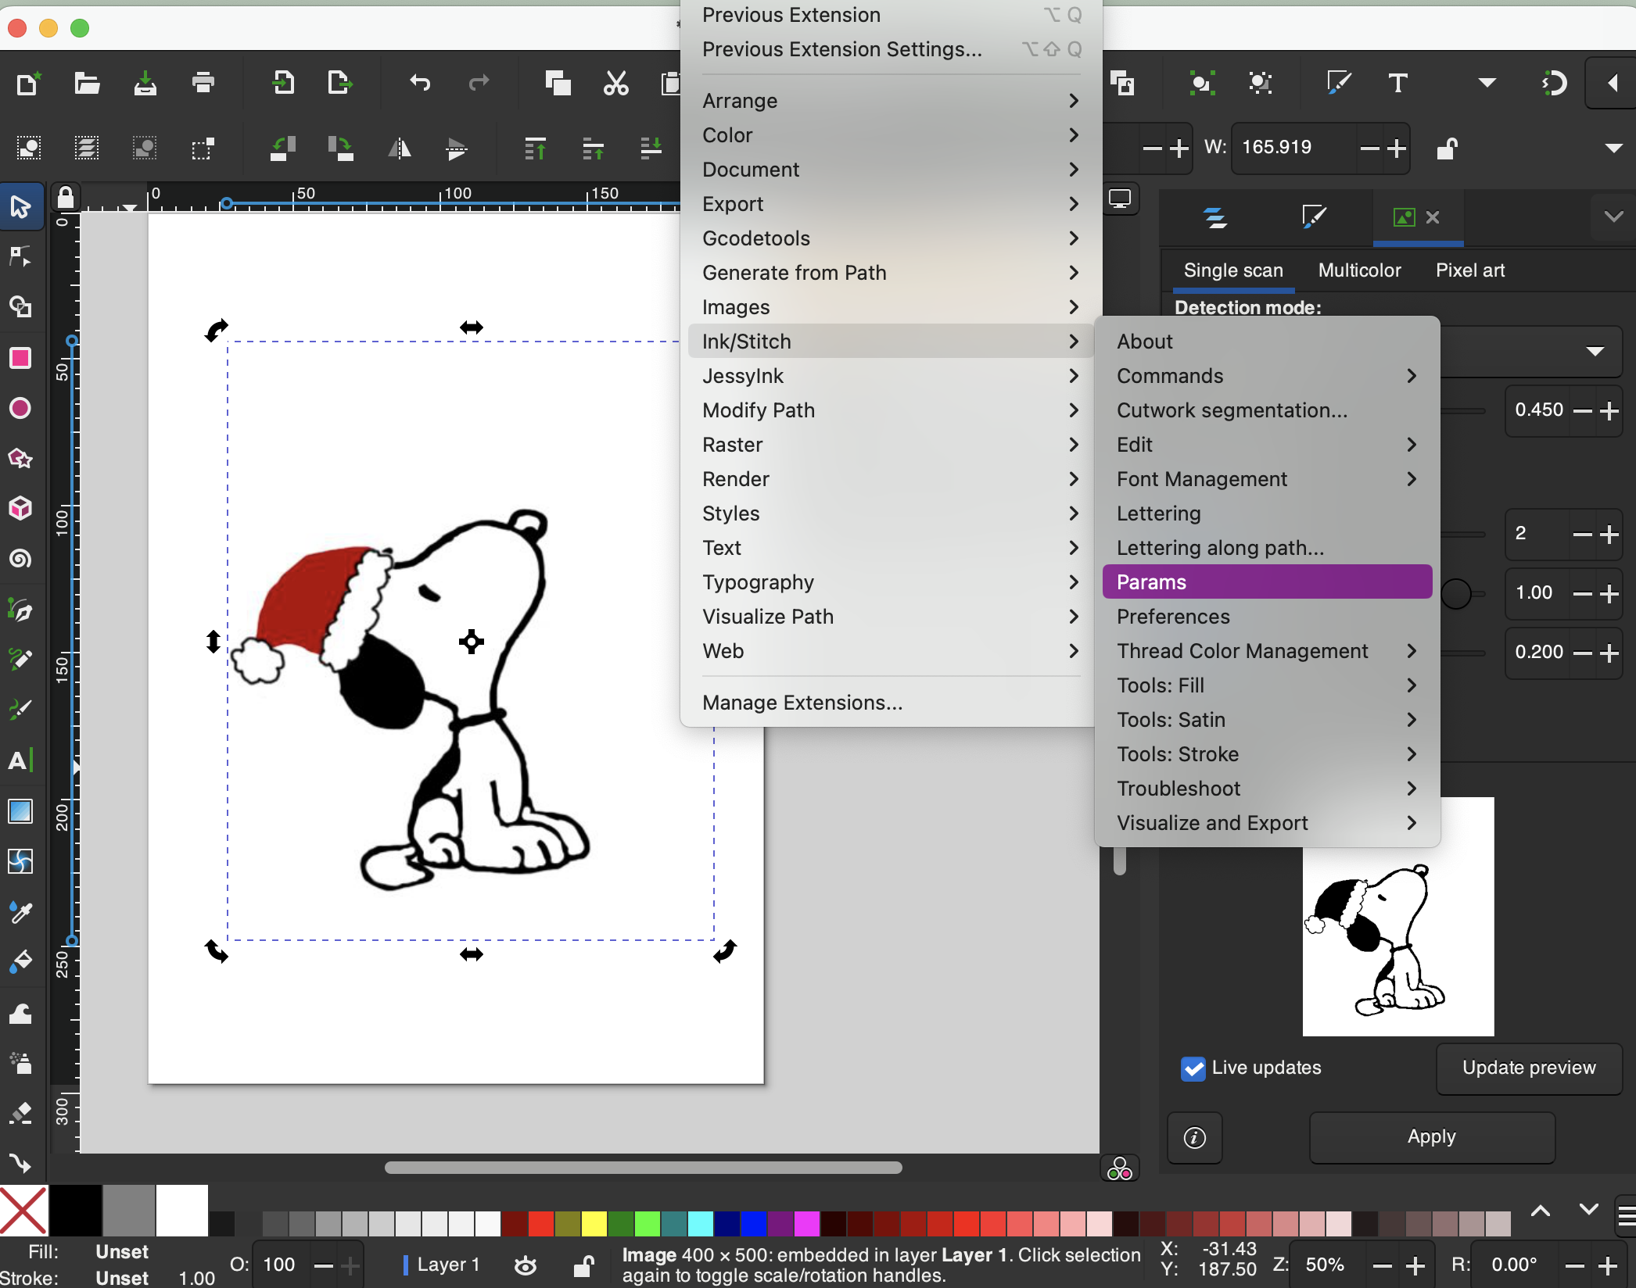Flip selection horizontally icon

tap(400, 148)
